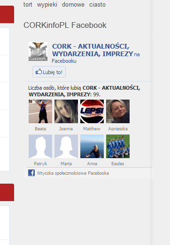Click Matthew's Lepsi logo avatar

pyautogui.click(x=92, y=111)
